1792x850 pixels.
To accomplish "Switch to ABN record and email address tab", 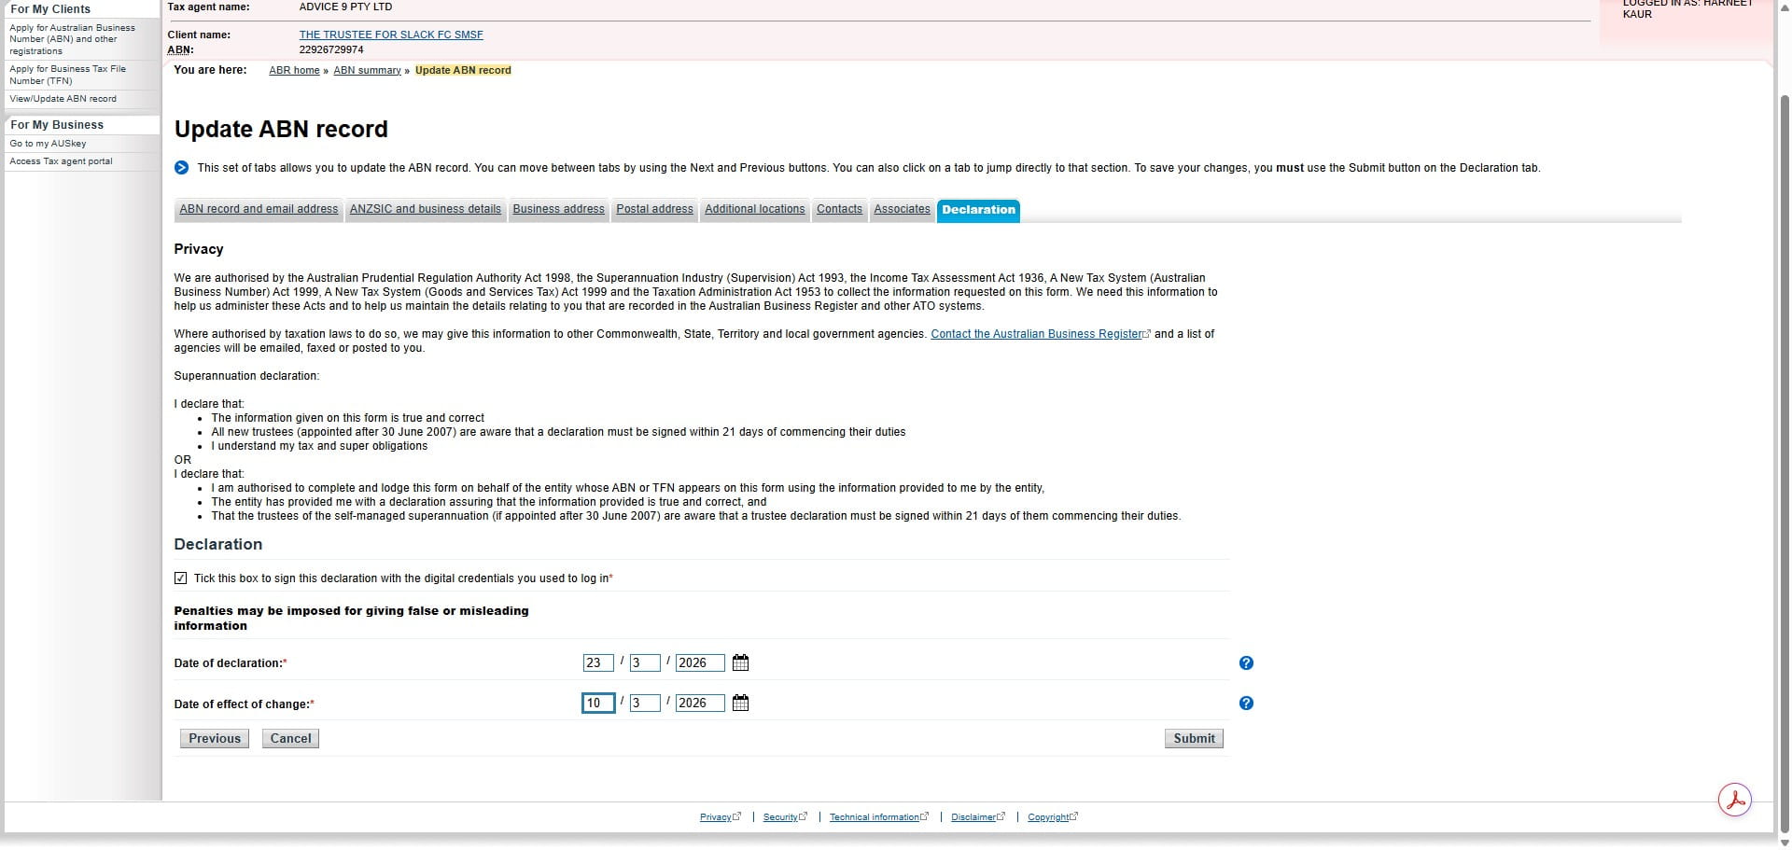I will [259, 209].
